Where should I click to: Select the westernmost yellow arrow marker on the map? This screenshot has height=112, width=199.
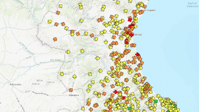coord(50,22)
